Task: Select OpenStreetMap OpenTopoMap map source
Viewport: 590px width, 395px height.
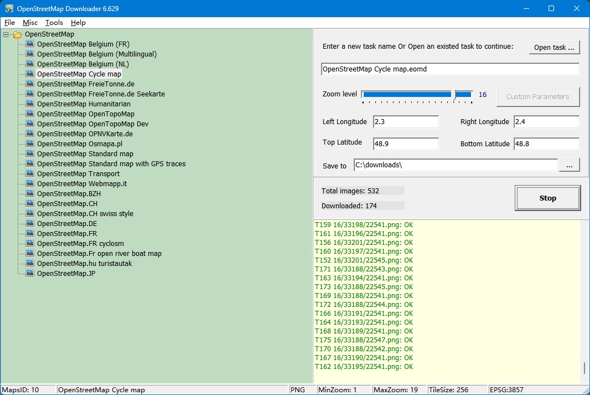Action: 85,114
